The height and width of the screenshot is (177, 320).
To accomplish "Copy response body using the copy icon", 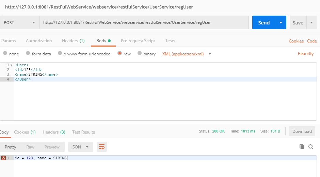I will [x=302, y=147].
